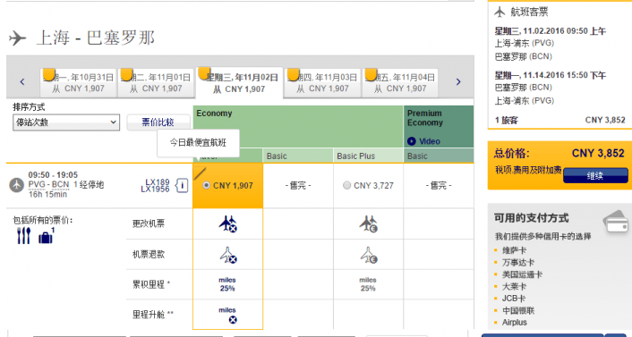Click the Basic Plus sub-header
Screen dimensions: 632x337
369,156
